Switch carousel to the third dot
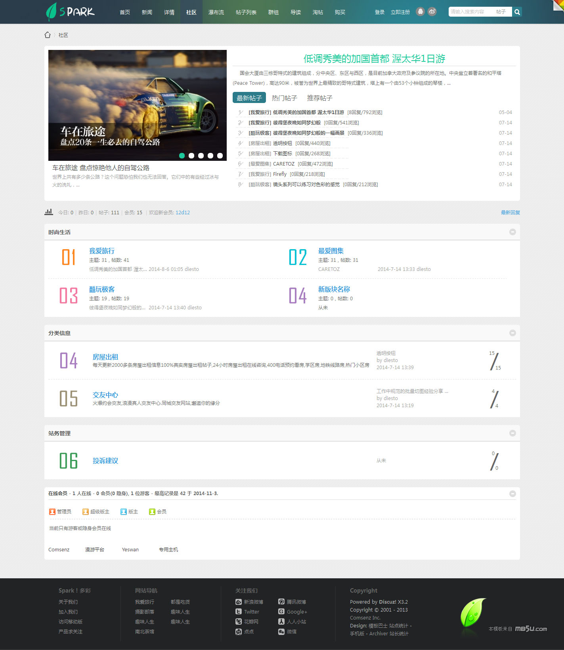This screenshot has width=564, height=650. click(x=201, y=156)
